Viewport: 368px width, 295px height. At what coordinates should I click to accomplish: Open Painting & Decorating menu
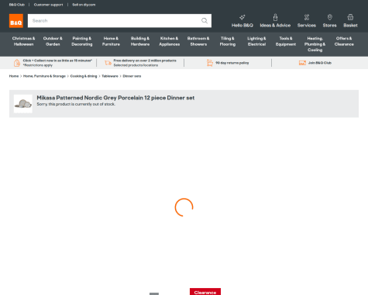[82, 41]
